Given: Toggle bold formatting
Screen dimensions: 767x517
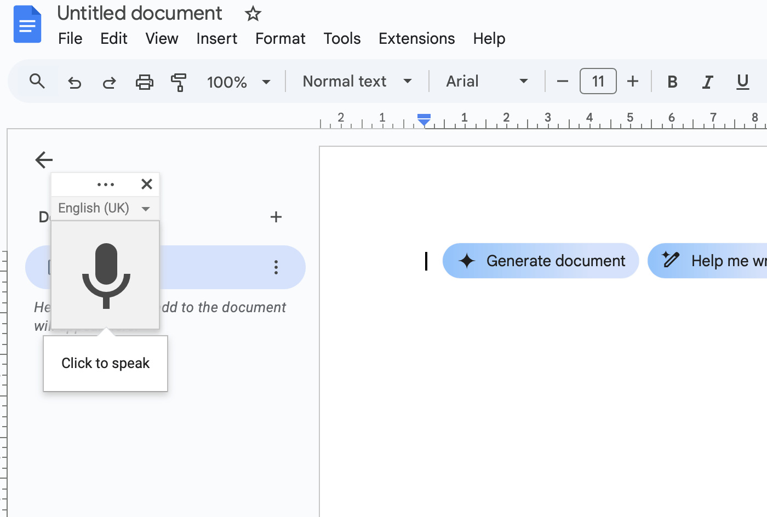Looking at the screenshot, I should [672, 81].
